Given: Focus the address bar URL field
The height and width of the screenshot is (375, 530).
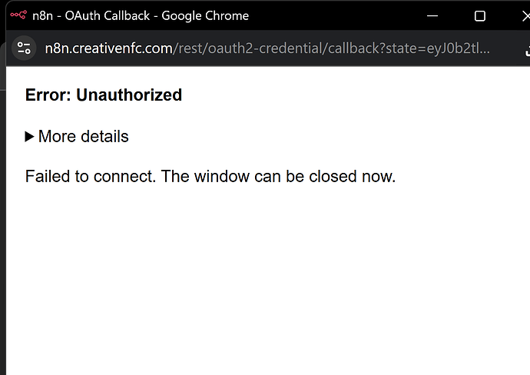Looking at the screenshot, I should coord(267,48).
